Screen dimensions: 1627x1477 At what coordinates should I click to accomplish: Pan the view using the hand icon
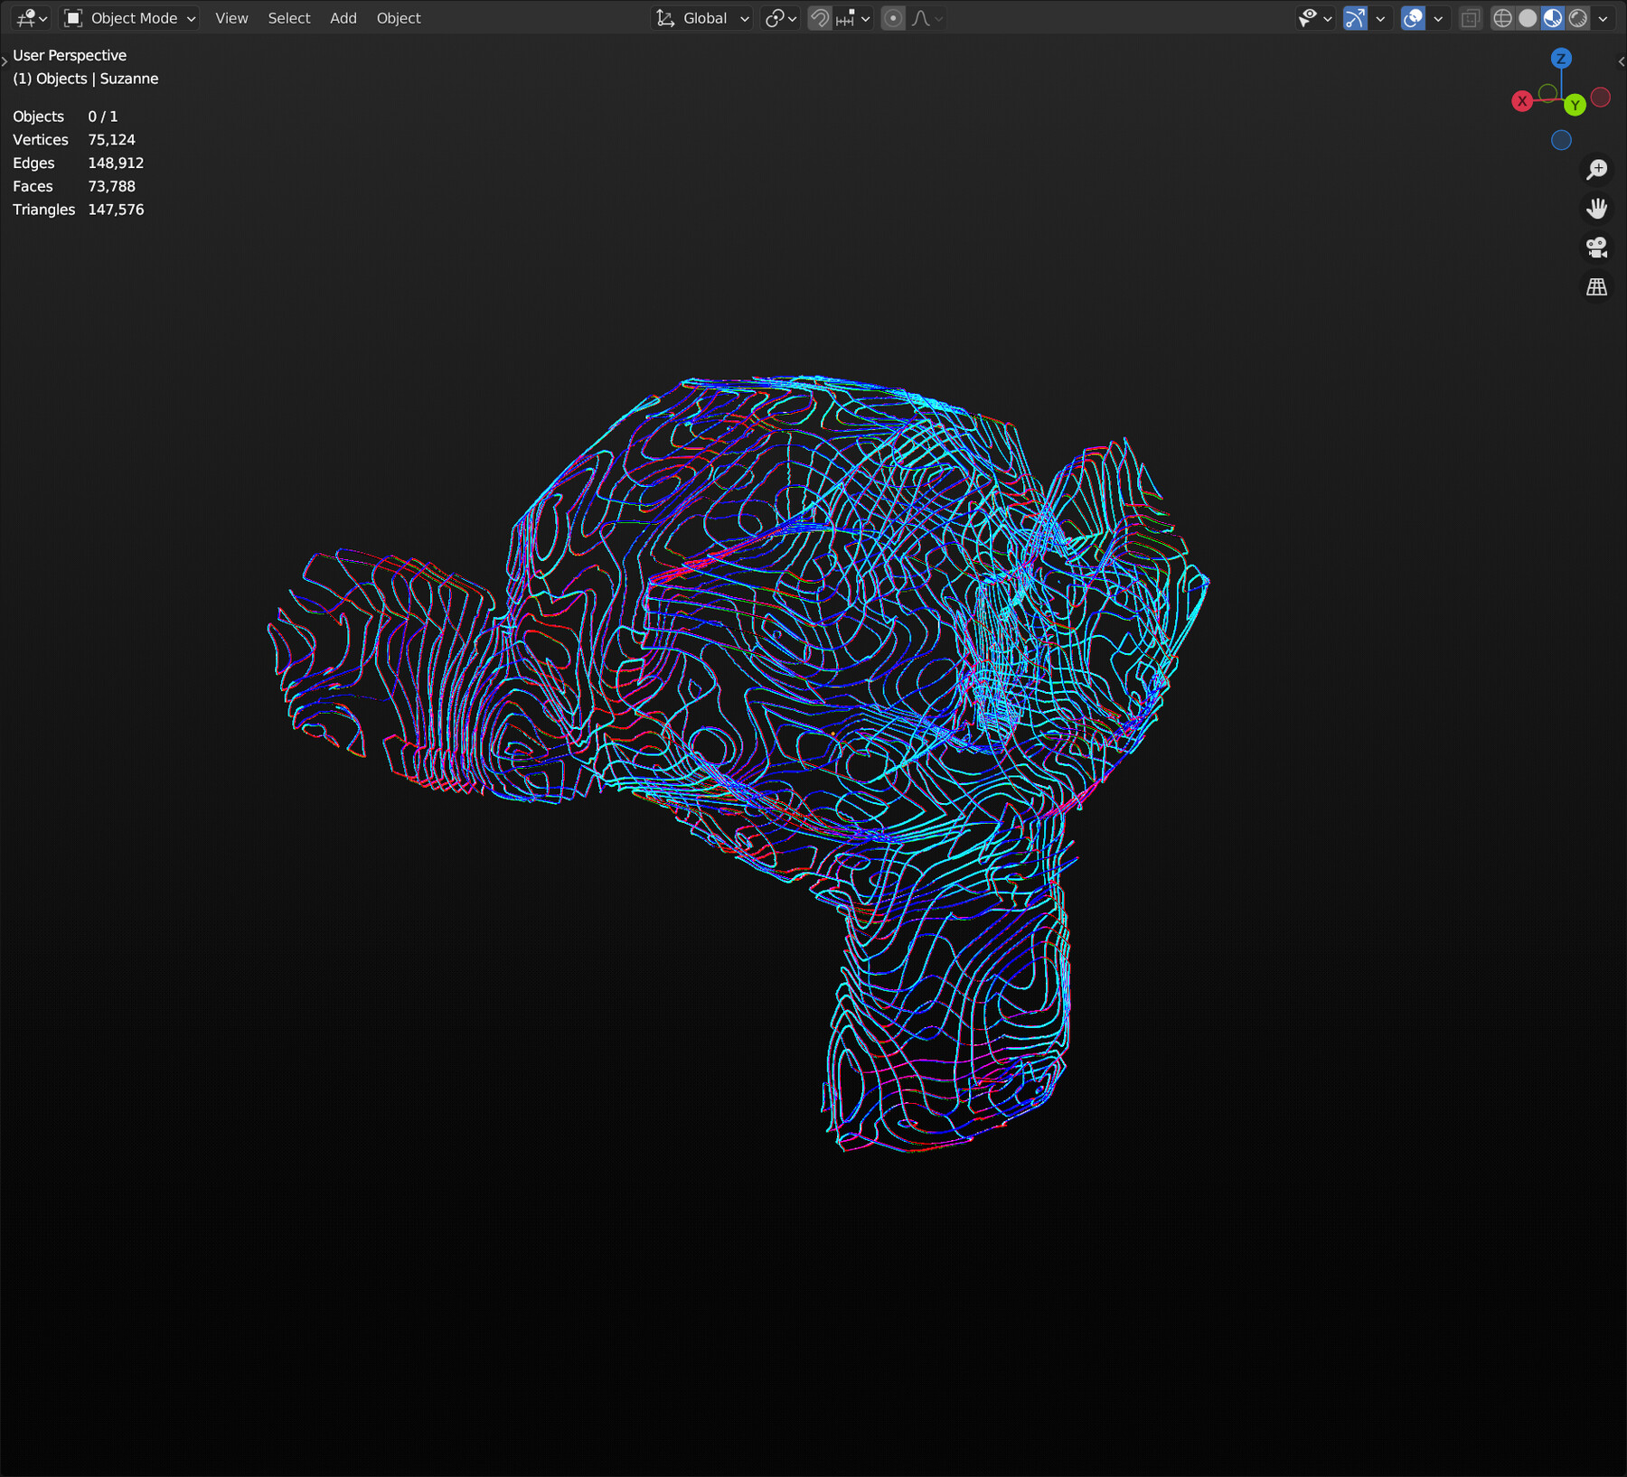point(1596,208)
